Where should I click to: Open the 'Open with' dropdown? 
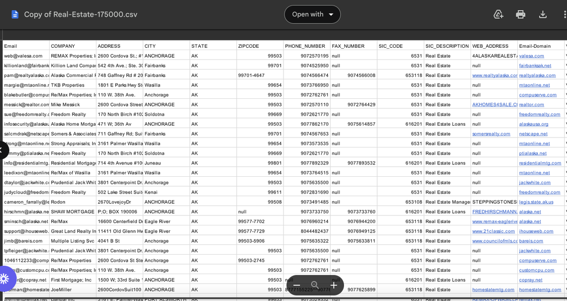(x=312, y=14)
